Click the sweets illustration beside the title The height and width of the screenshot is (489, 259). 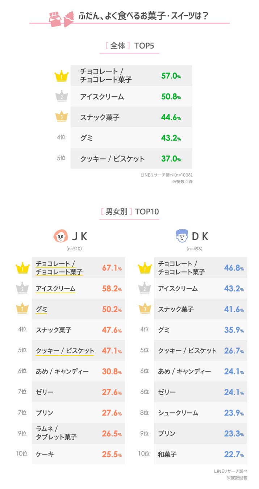click(x=60, y=17)
